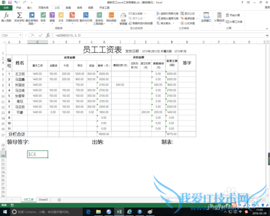270x216 pixels.
Task: Switch to the Home (开始) tab
Action: [18, 8]
